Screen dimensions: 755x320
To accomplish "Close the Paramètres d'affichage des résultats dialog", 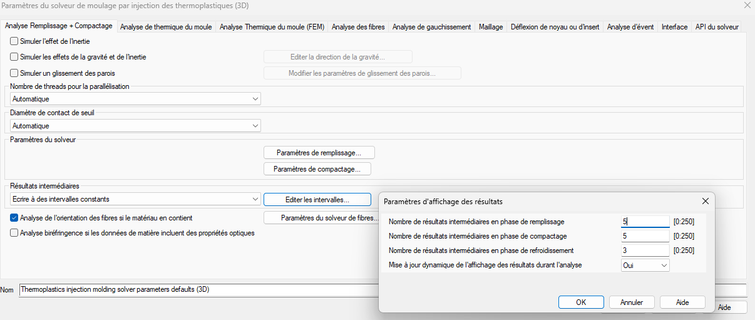I will point(705,201).
